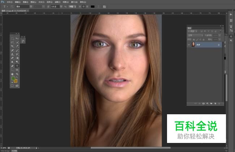
Task: Select the Zoom magnifier tool
Action: [17, 74]
